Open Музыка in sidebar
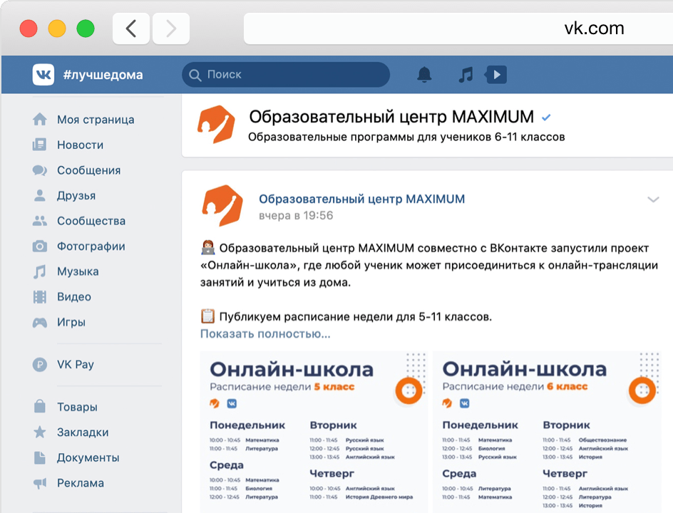 [78, 271]
